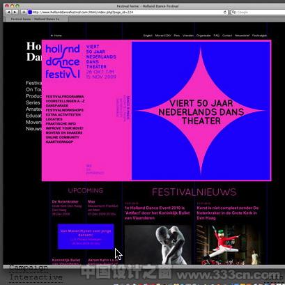This screenshot has height=285, width=285.
Task: Open the white dancer news thumbnail
Action: click(x=158, y=245)
